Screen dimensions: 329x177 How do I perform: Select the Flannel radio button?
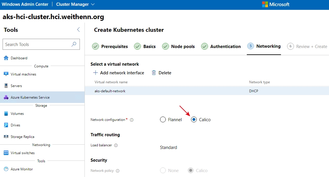[163, 120]
